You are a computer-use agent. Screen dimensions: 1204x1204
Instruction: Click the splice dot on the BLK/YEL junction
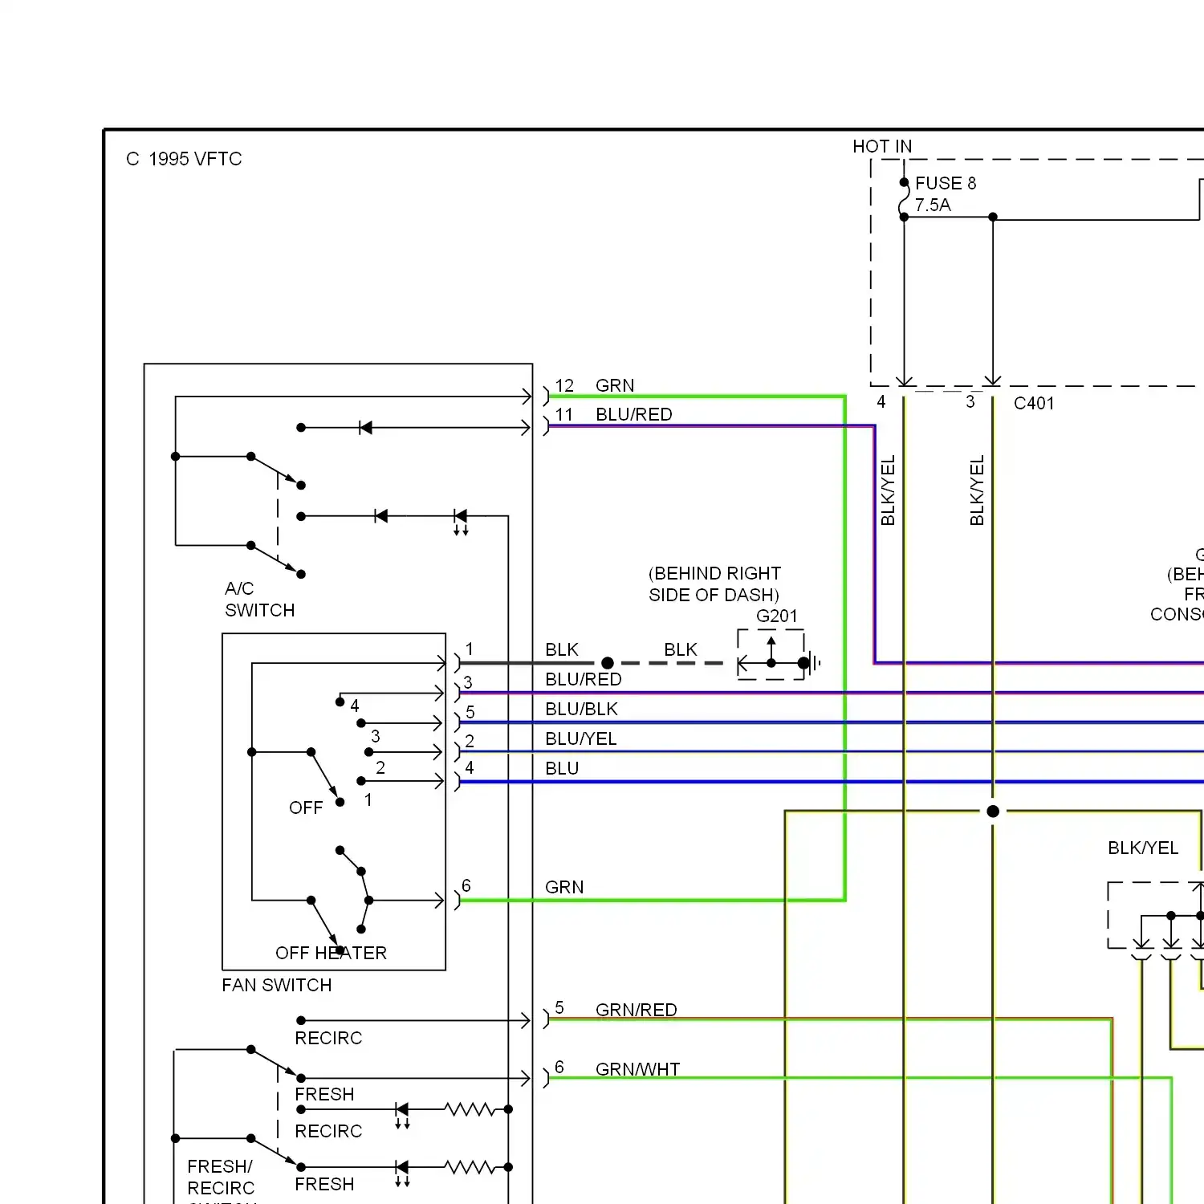point(993,811)
